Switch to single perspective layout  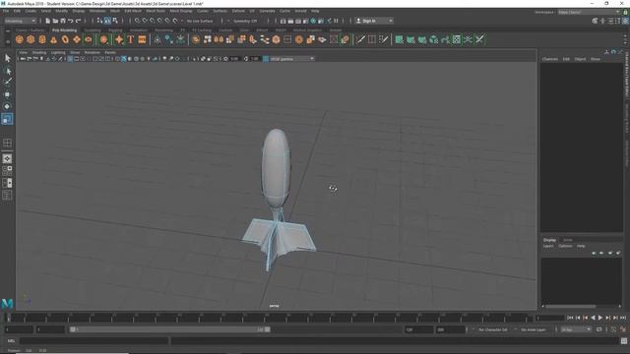point(7,158)
